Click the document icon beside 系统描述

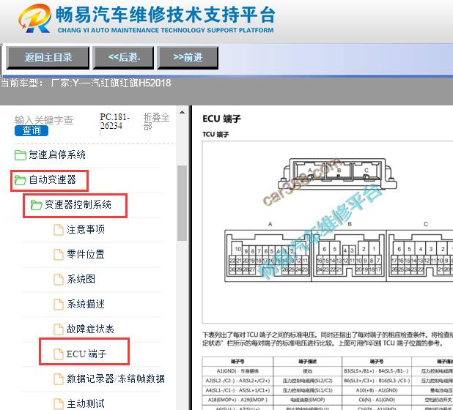pyautogui.click(x=59, y=304)
